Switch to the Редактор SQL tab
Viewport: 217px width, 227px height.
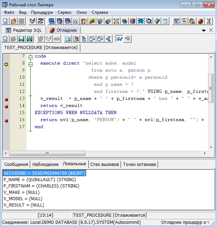pos(23,30)
